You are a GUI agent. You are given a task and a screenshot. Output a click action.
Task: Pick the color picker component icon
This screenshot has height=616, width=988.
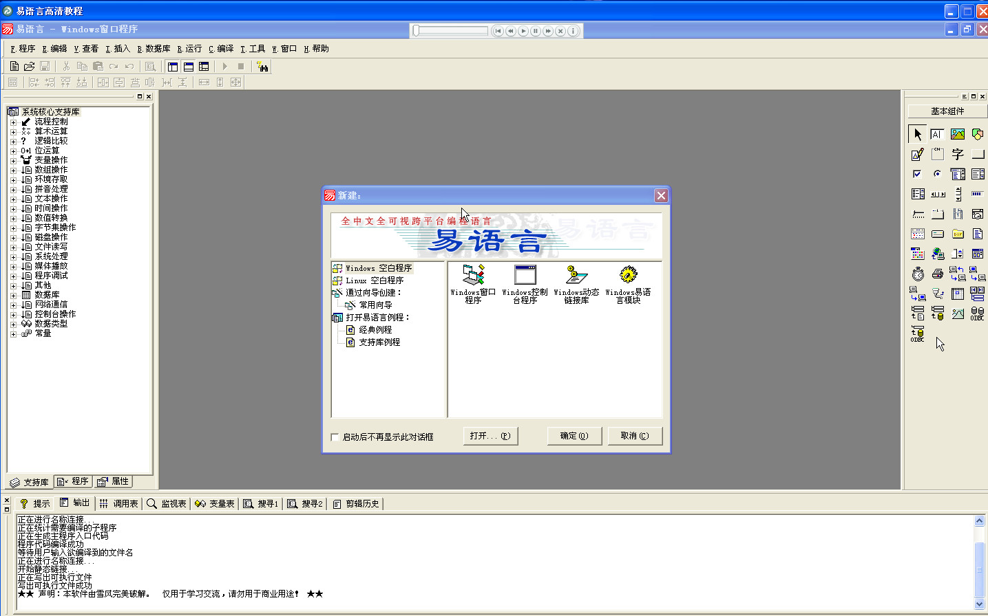(917, 254)
